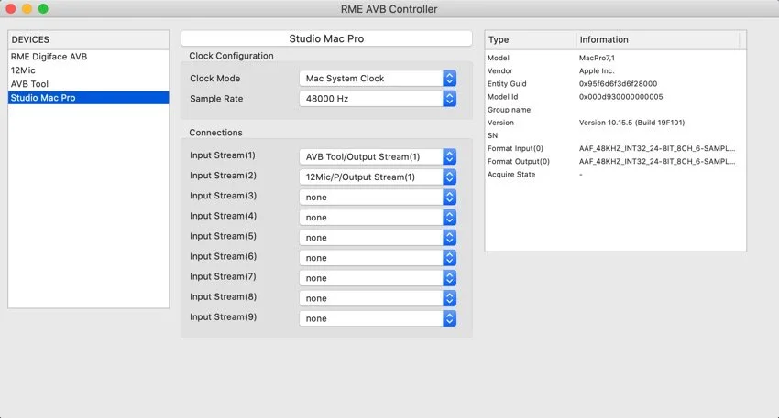Close the RME AVB Controller window

10,9
